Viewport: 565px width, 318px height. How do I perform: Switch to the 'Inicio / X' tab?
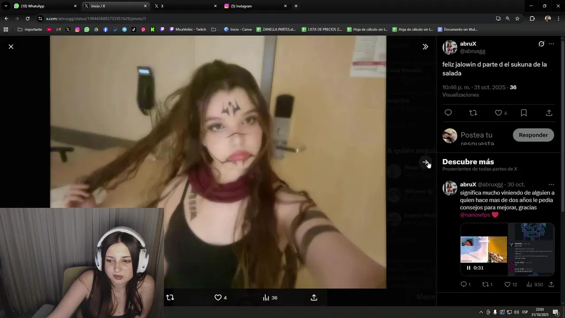click(116, 6)
